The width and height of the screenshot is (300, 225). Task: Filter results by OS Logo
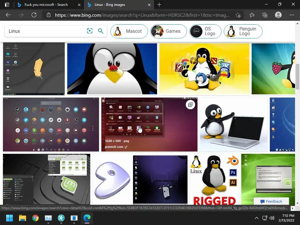(x=205, y=31)
